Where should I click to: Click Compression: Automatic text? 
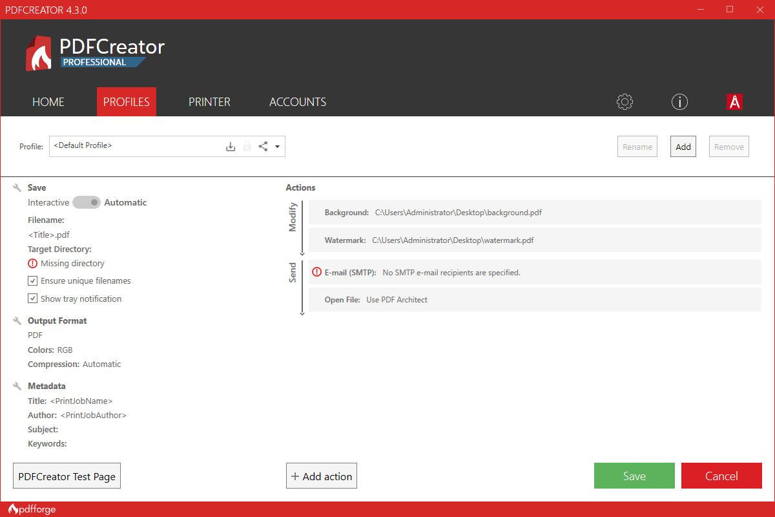(x=74, y=364)
